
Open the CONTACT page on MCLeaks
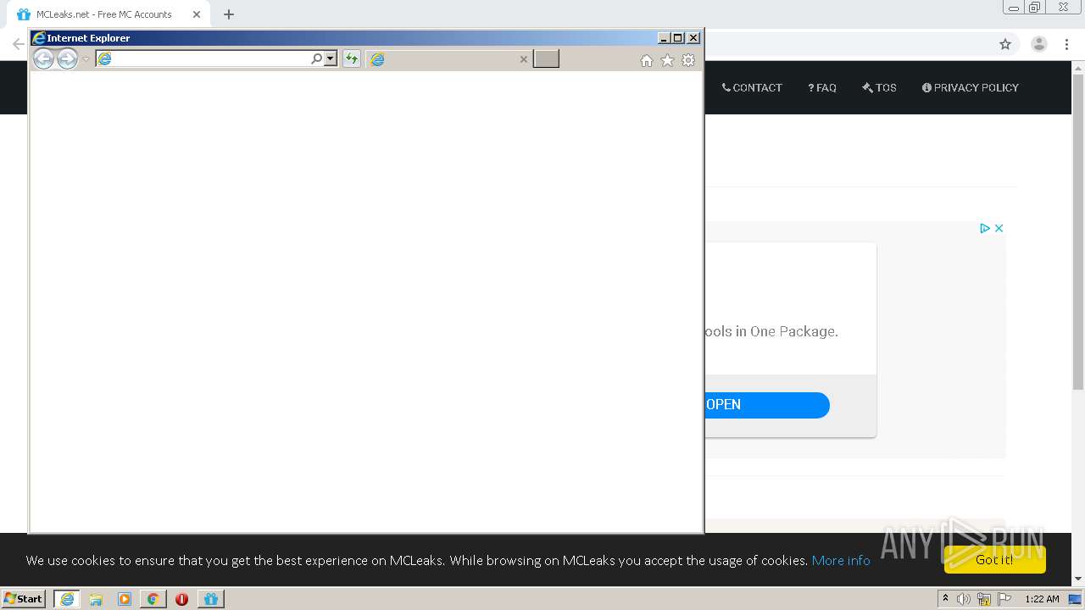[752, 87]
